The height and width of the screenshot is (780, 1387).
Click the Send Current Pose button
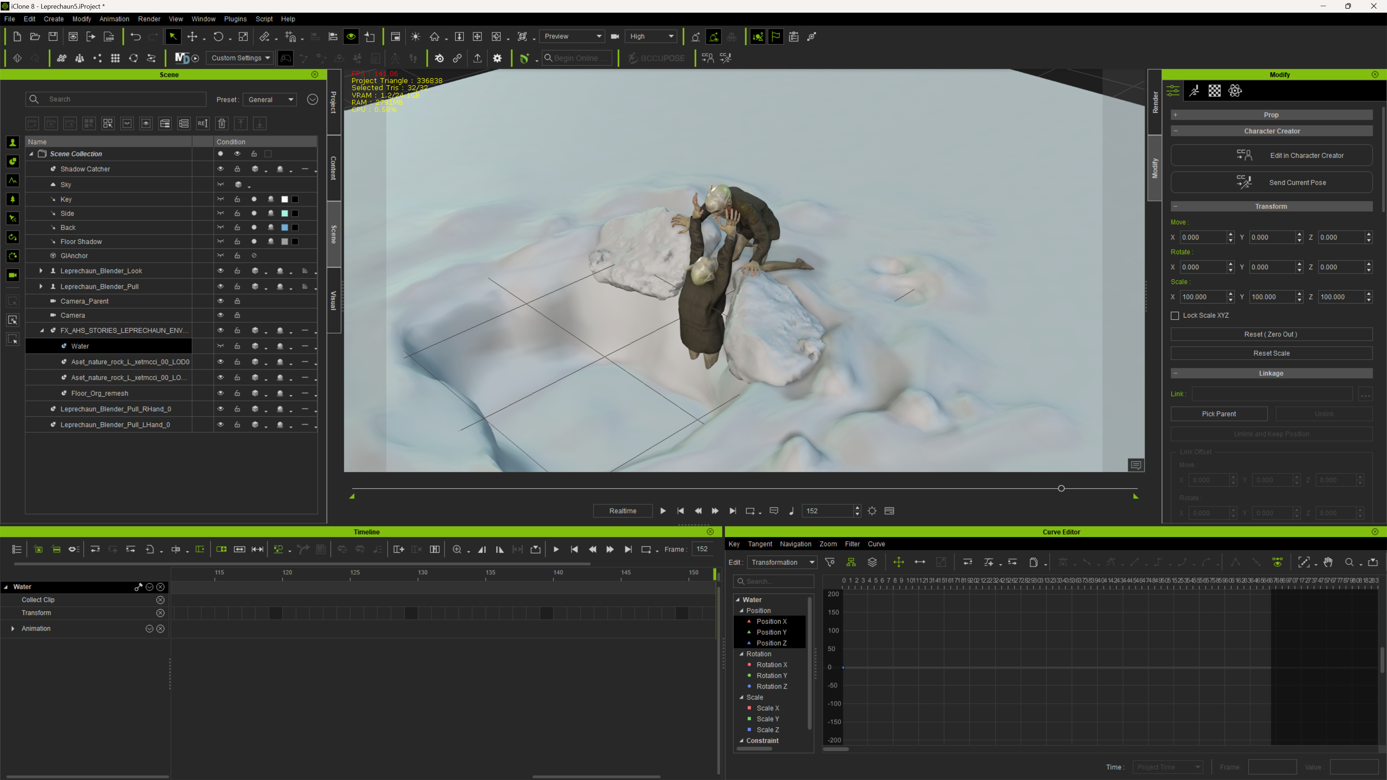point(1271,182)
